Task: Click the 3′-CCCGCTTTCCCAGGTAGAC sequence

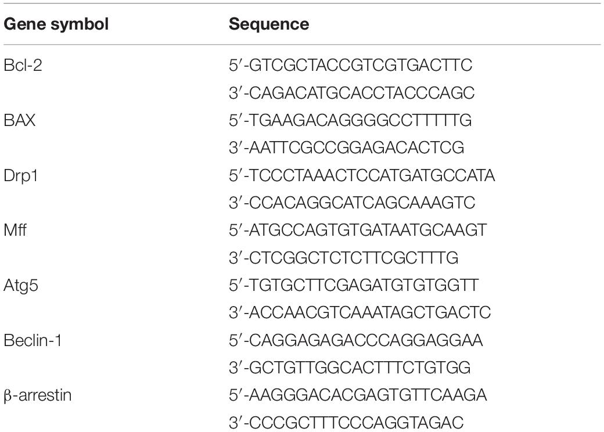Action: click(x=346, y=423)
